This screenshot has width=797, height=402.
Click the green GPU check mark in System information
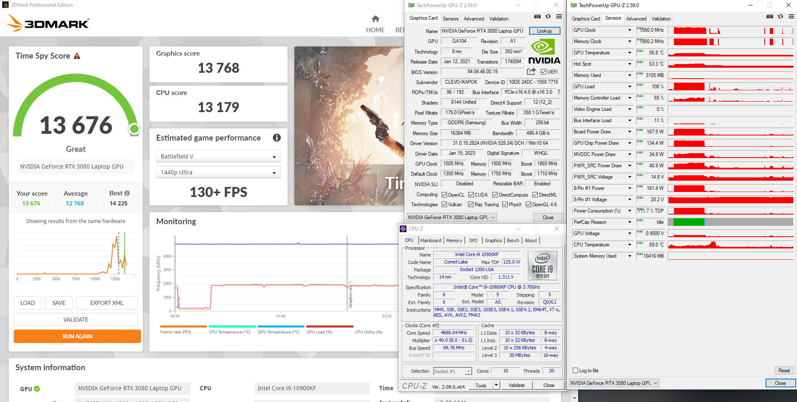37,389
